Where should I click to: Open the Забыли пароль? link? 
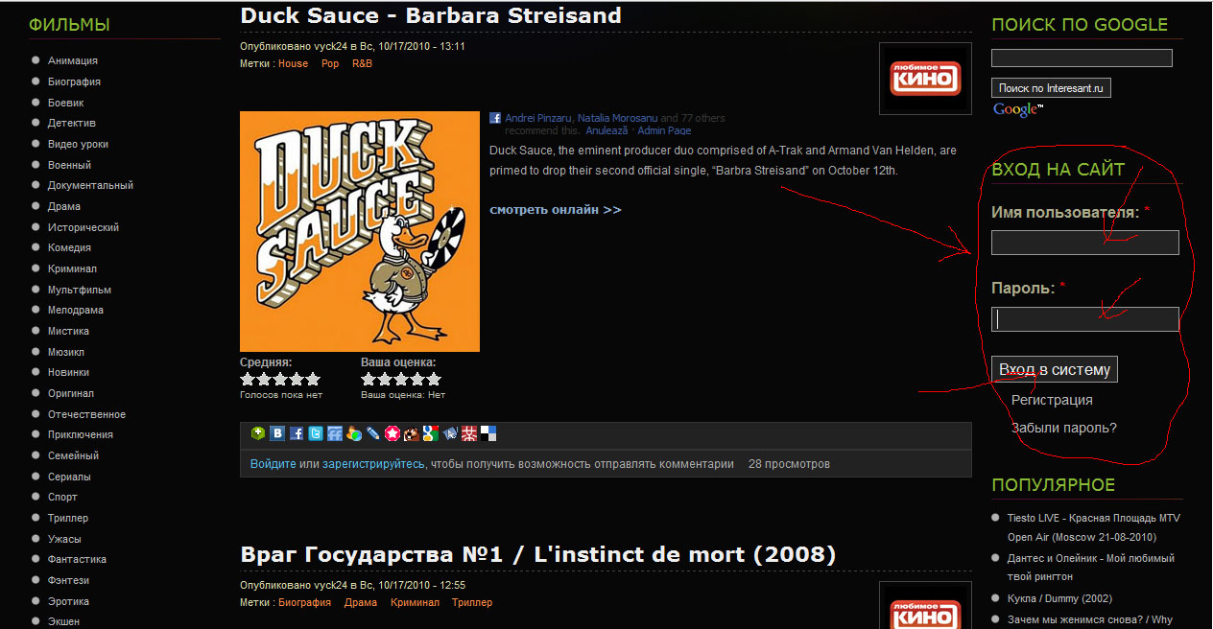pyautogui.click(x=1064, y=428)
